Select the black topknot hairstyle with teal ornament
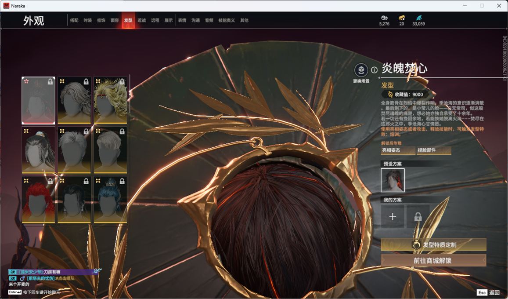Screen dimensions: 508x299 (x=38, y=150)
